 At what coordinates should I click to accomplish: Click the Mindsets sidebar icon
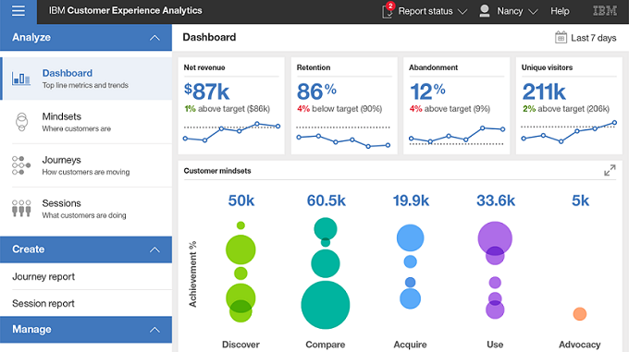coord(21,122)
